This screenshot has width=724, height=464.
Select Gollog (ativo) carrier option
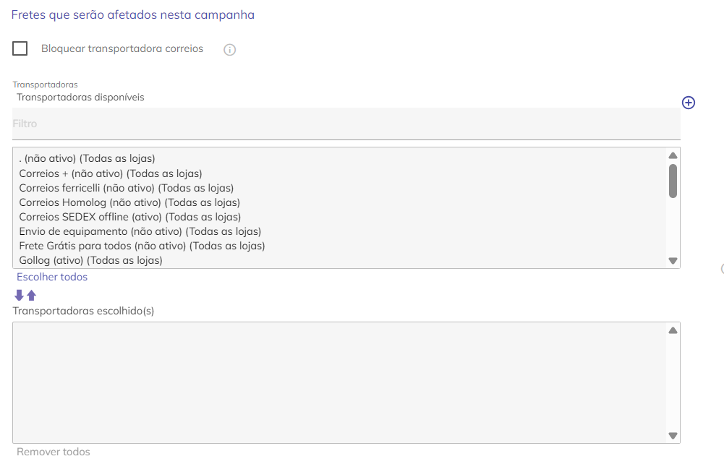pos(91,260)
